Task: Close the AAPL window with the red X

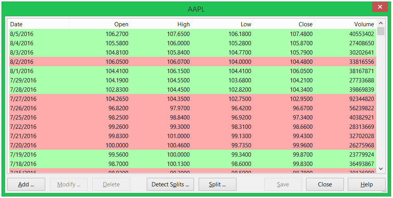Action: 380,7
